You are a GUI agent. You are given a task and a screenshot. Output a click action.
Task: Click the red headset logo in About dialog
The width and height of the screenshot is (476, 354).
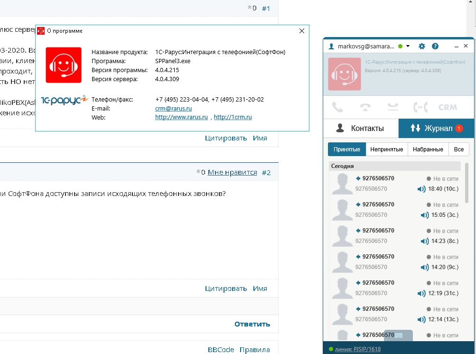click(x=64, y=65)
